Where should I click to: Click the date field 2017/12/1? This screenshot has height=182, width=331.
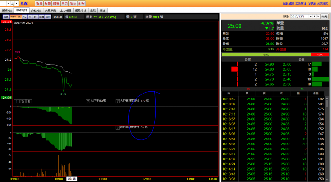tap(300, 17)
